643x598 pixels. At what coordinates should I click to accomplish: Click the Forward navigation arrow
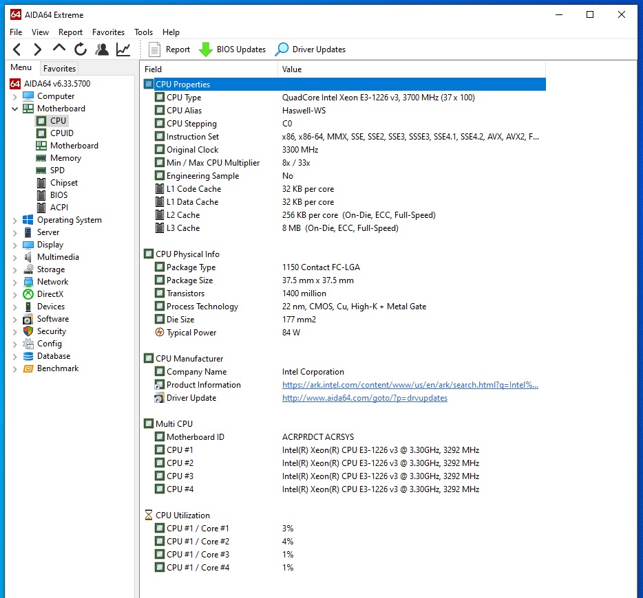(38, 49)
